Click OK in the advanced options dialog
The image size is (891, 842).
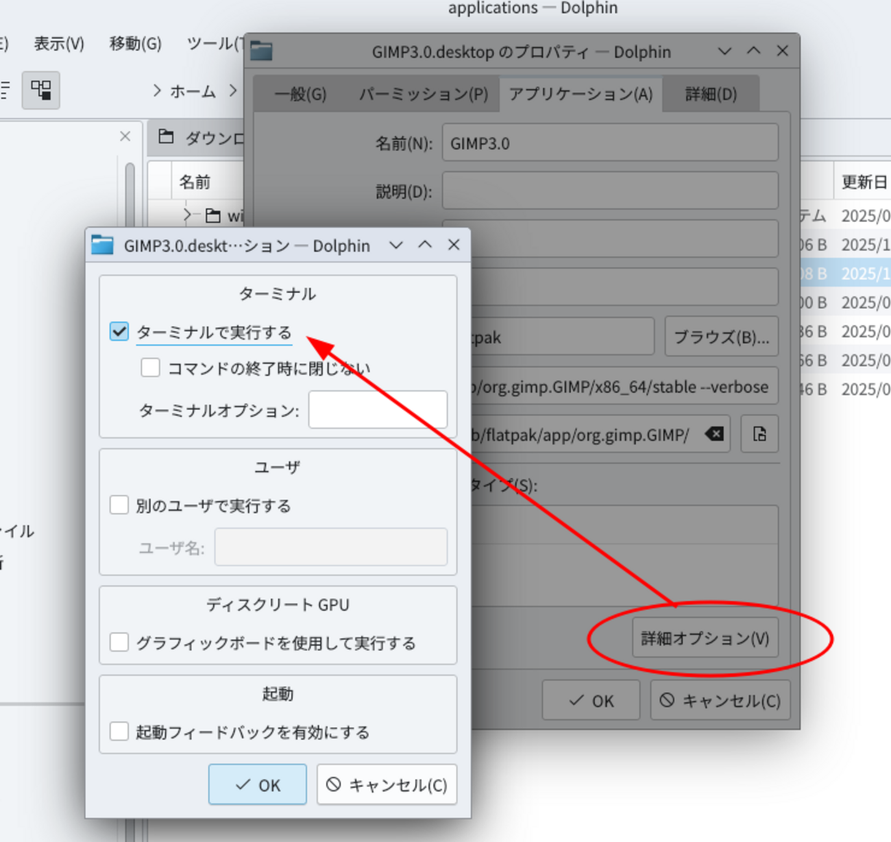click(257, 784)
